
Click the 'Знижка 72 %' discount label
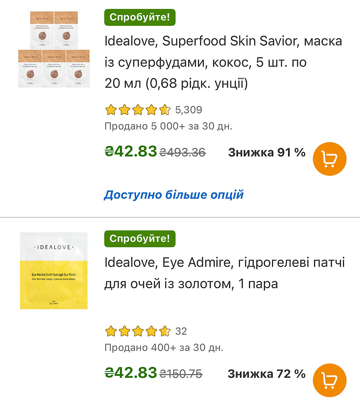(266, 374)
